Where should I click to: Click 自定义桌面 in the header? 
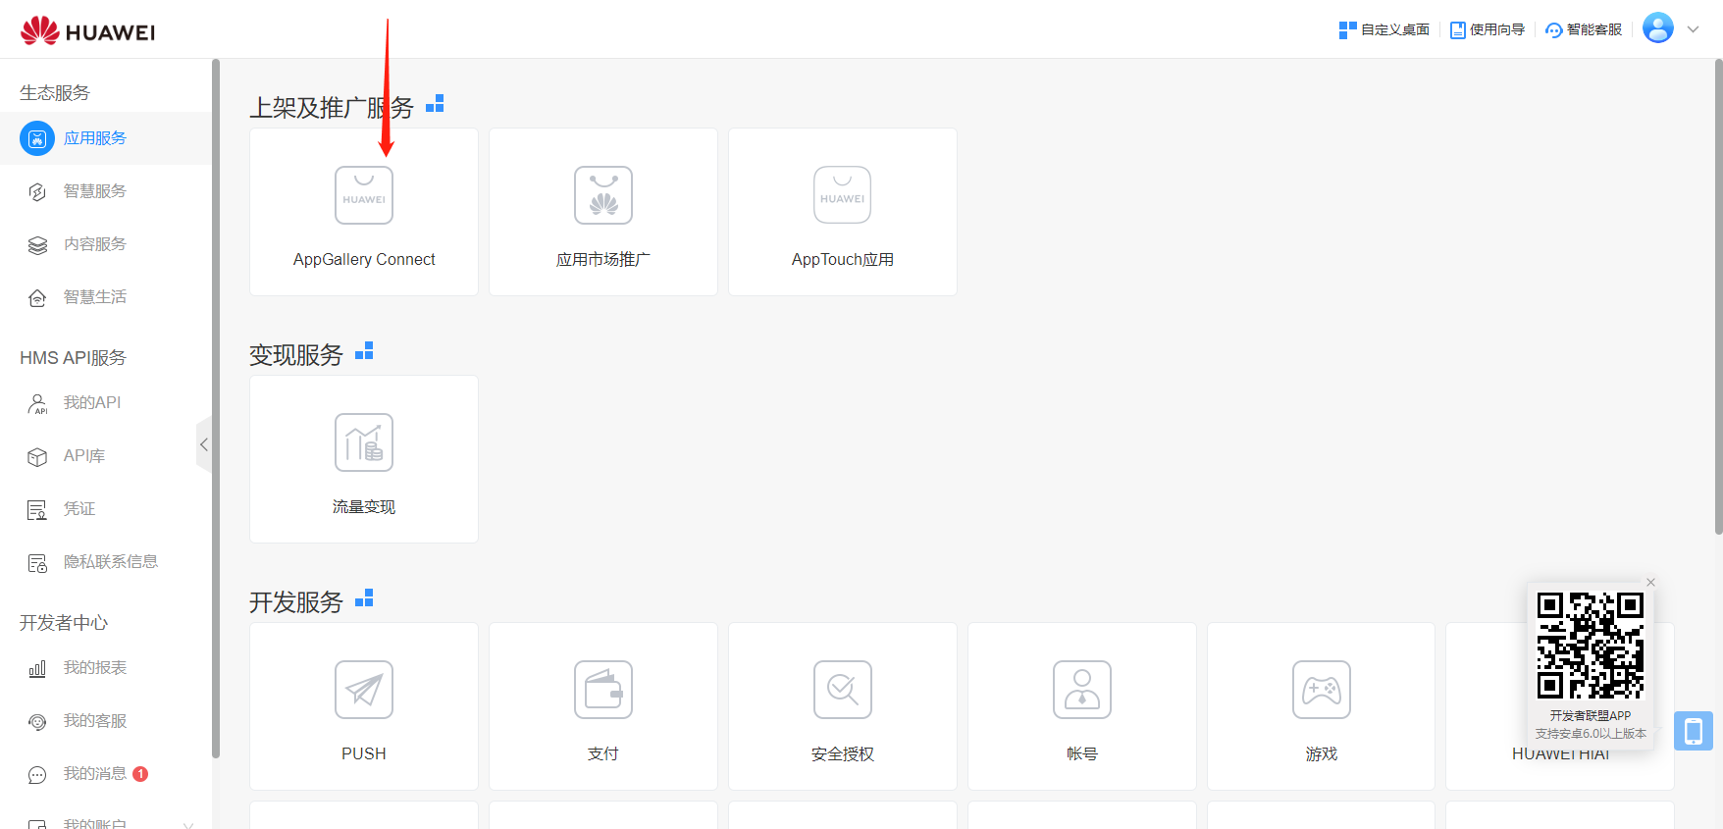tap(1384, 30)
